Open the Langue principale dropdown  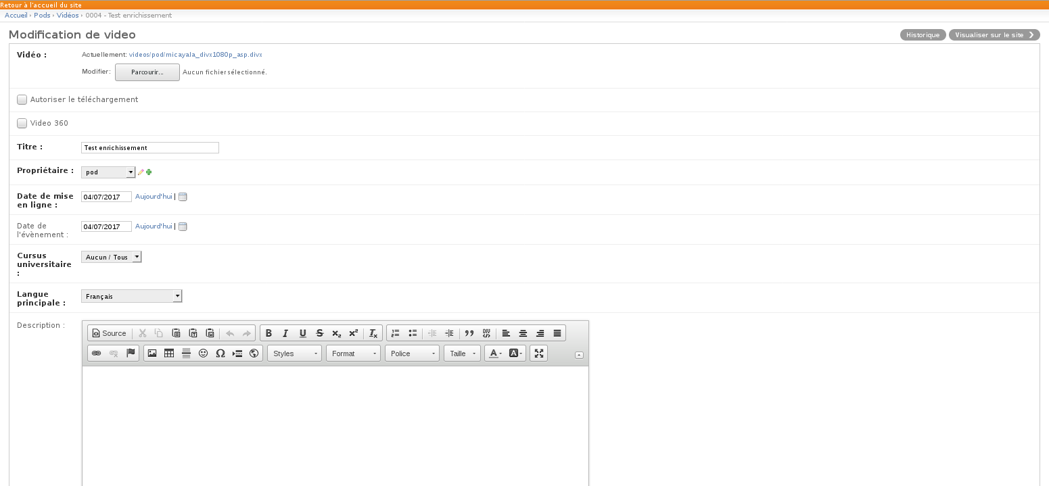[132, 296]
